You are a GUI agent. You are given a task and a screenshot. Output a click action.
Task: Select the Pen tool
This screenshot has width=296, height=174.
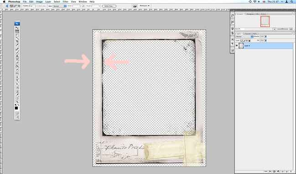click(x=17, y=77)
